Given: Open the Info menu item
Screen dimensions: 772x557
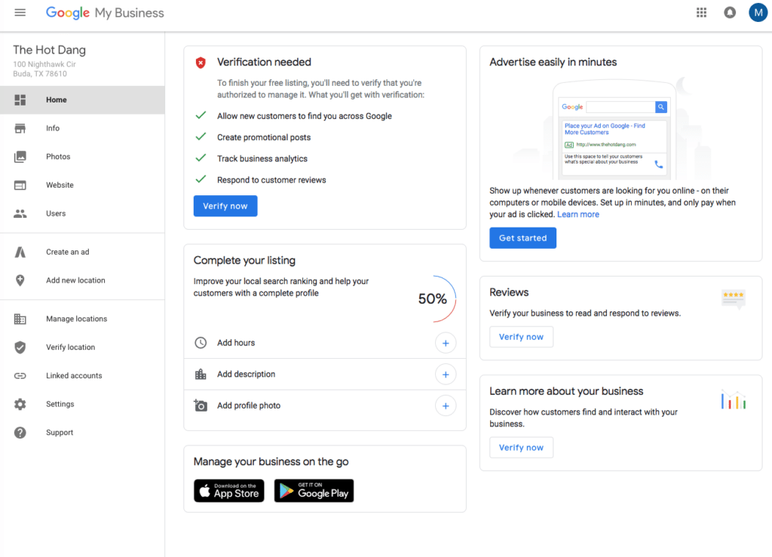Looking at the screenshot, I should [82, 128].
